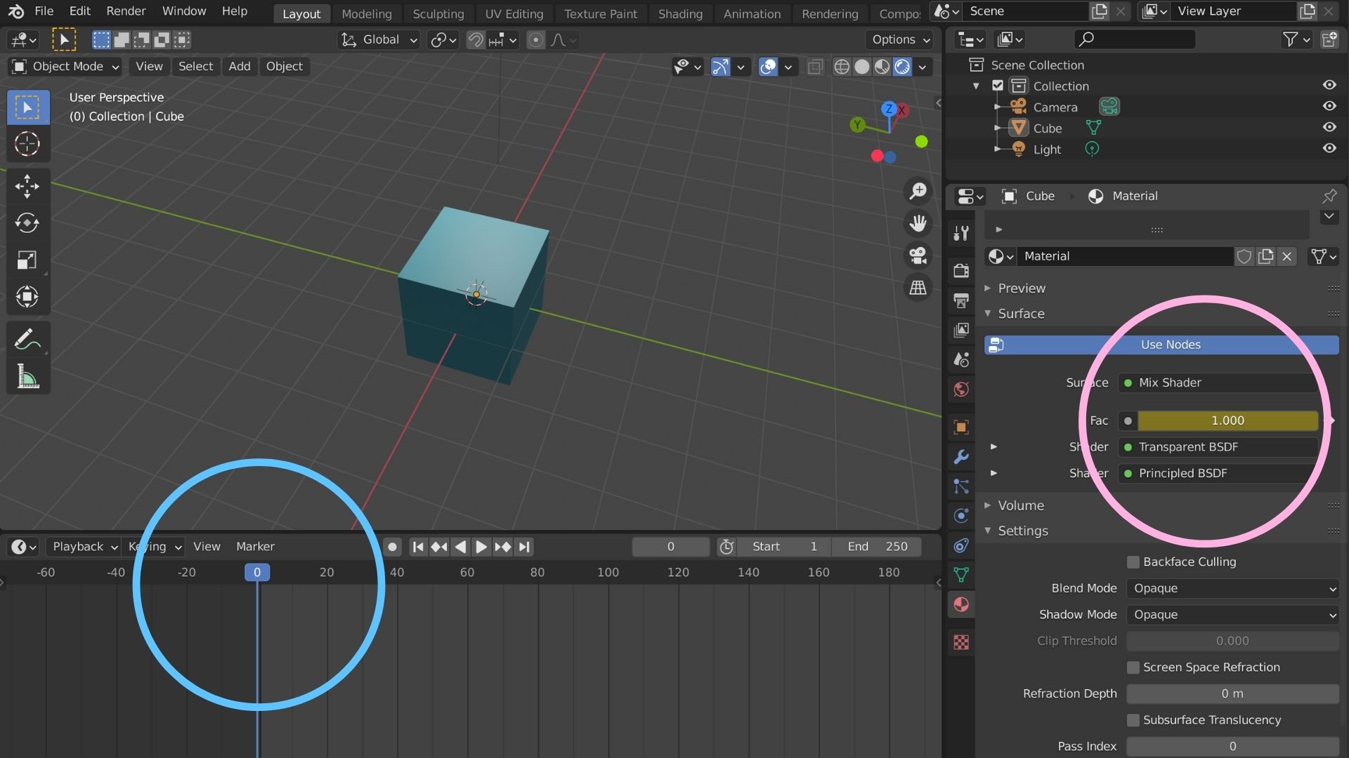Expand the Preview section
The image size is (1349, 758).
click(x=988, y=288)
